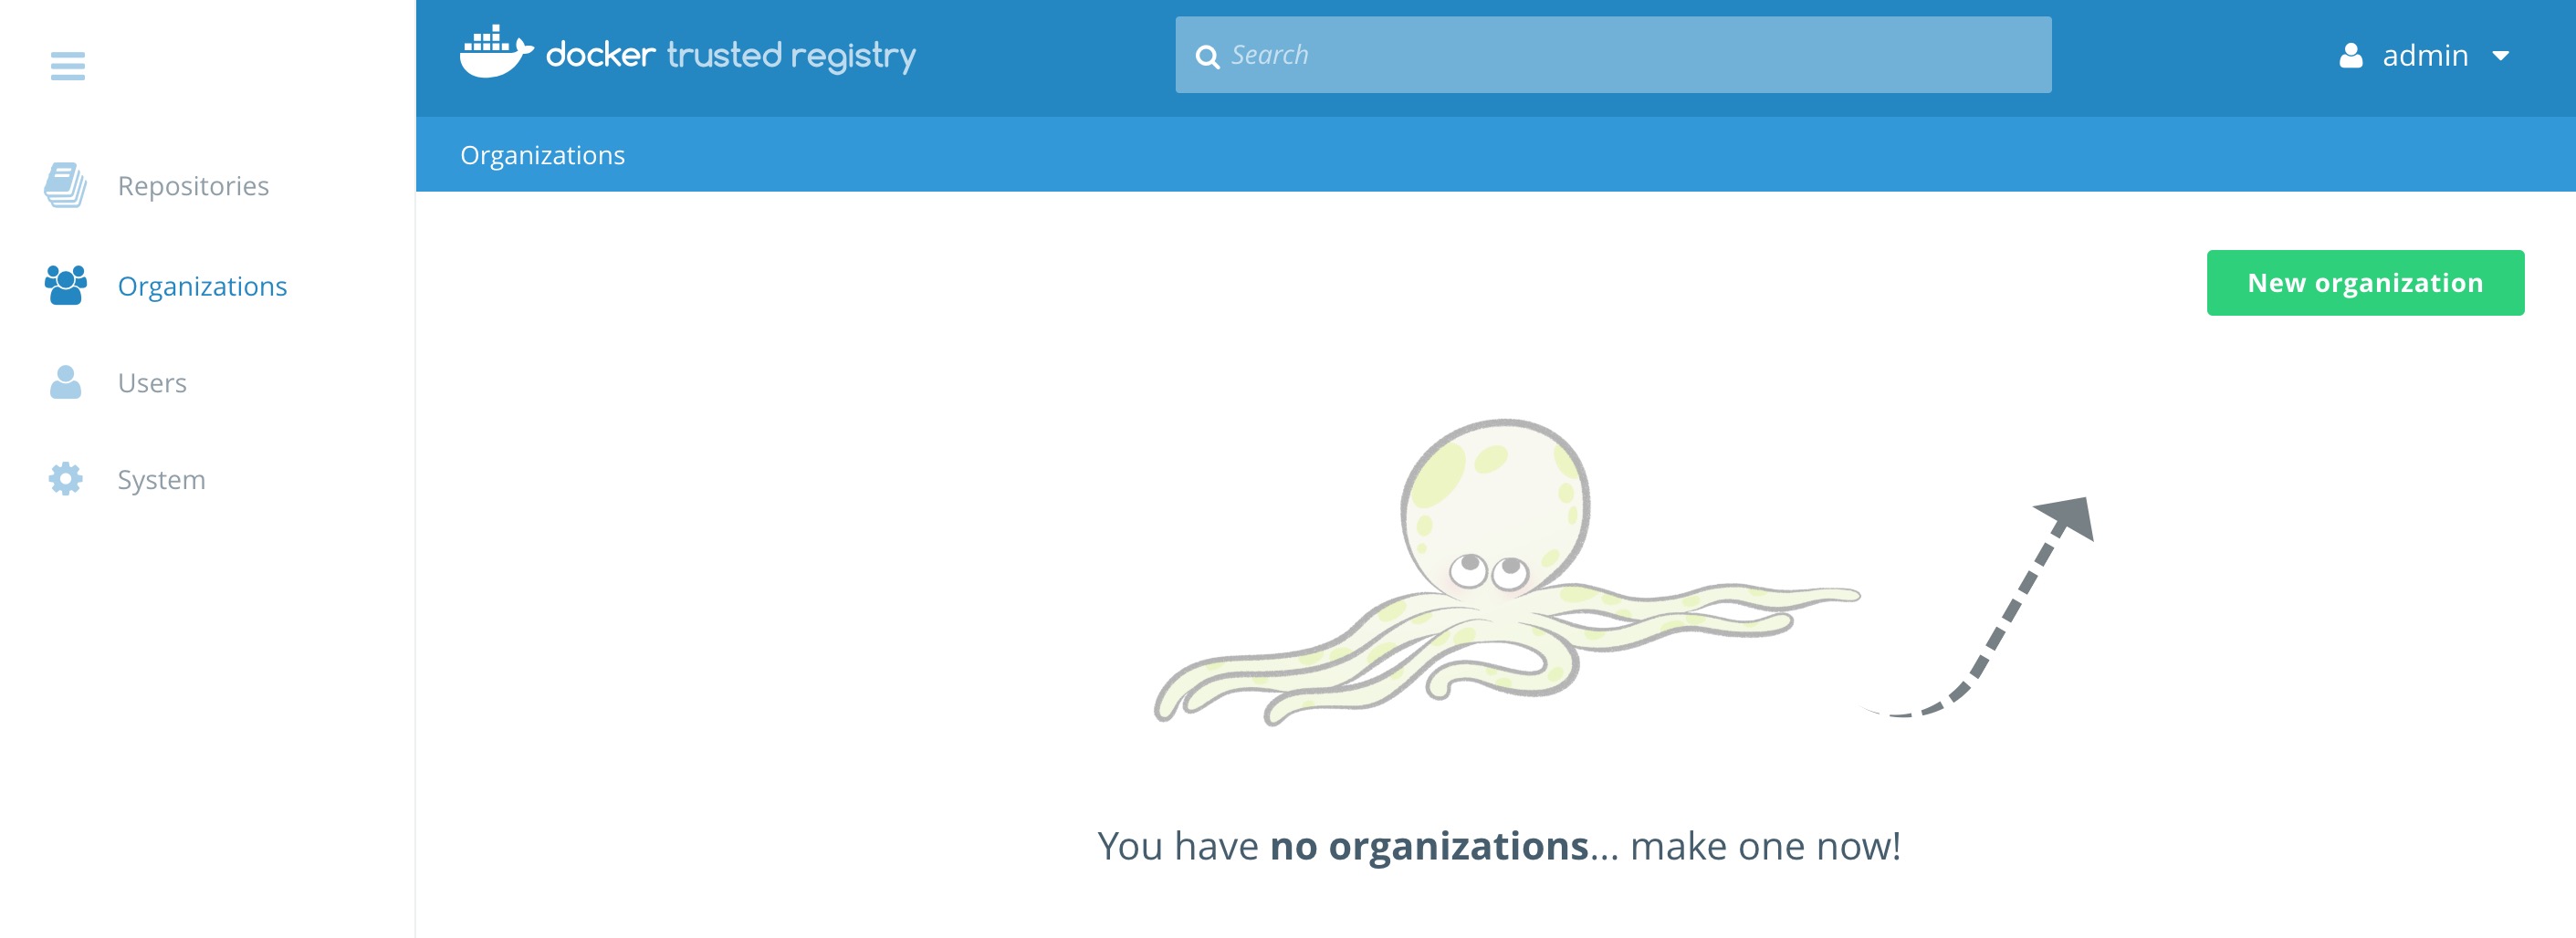Open the admin account menu
2576x938 pixels.
[x=2425, y=55]
